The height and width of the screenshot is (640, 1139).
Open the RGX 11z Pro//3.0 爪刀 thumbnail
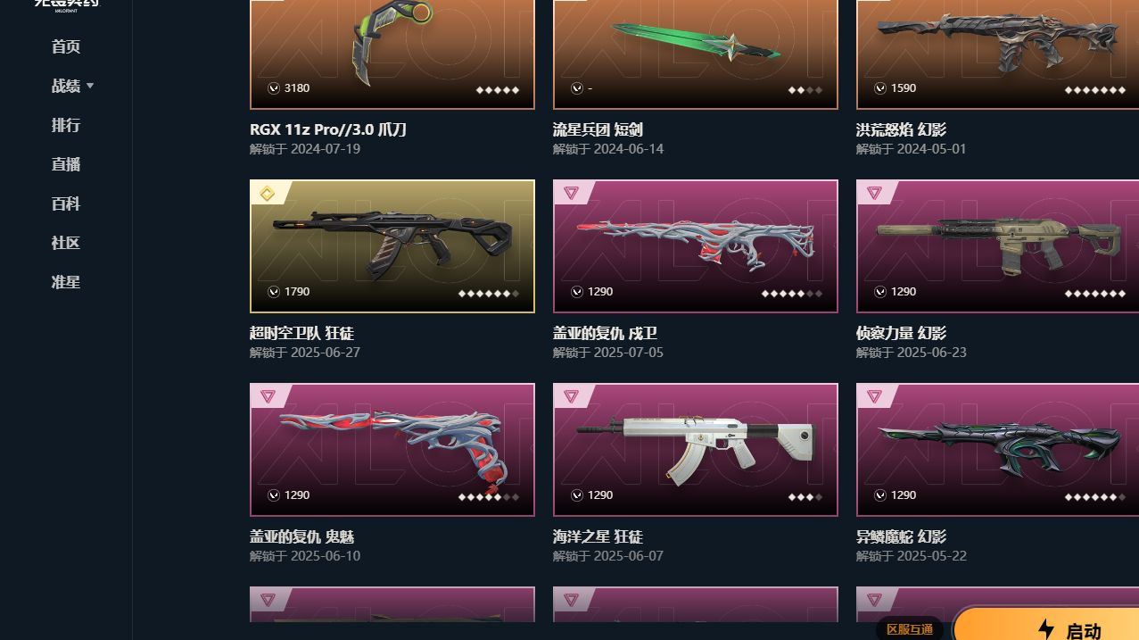(392, 54)
